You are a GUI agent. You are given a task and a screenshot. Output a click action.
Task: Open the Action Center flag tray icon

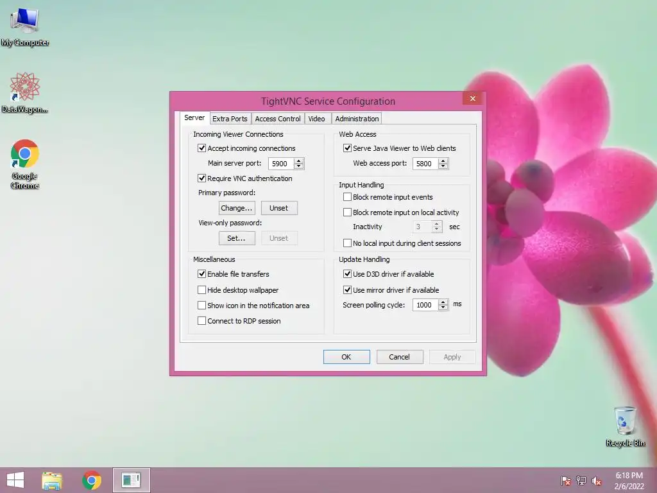[x=566, y=481]
